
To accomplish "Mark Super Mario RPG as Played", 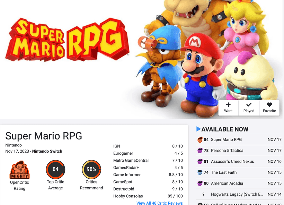I will coord(249,108).
